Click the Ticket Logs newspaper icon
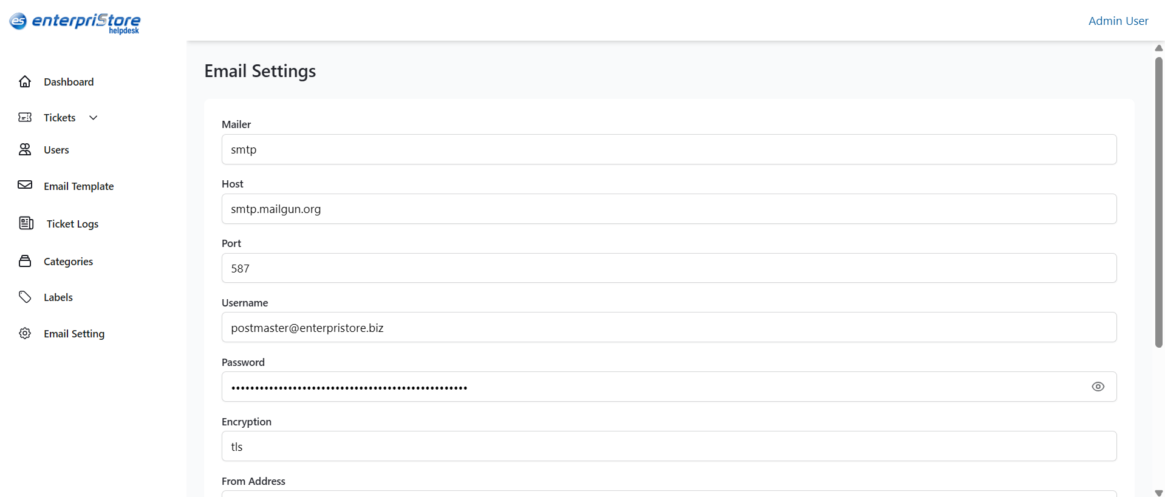 coord(26,223)
